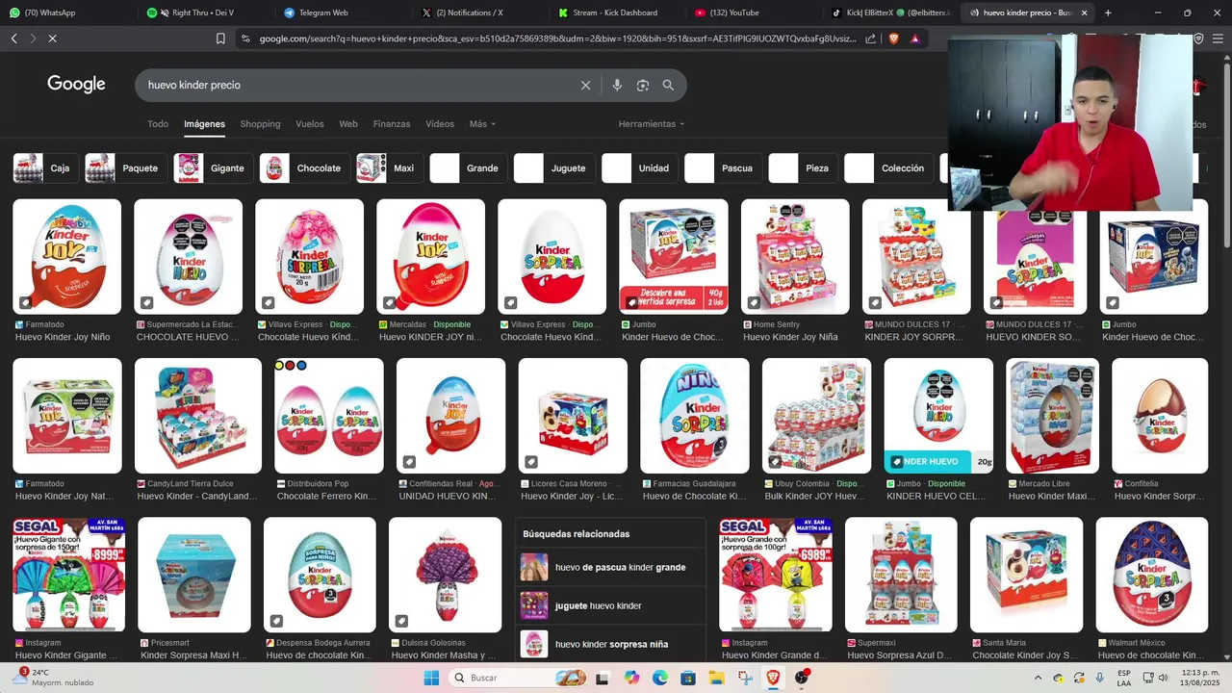Open Task View from the taskbar
Image resolution: width=1232 pixels, height=693 pixels.
click(x=603, y=678)
